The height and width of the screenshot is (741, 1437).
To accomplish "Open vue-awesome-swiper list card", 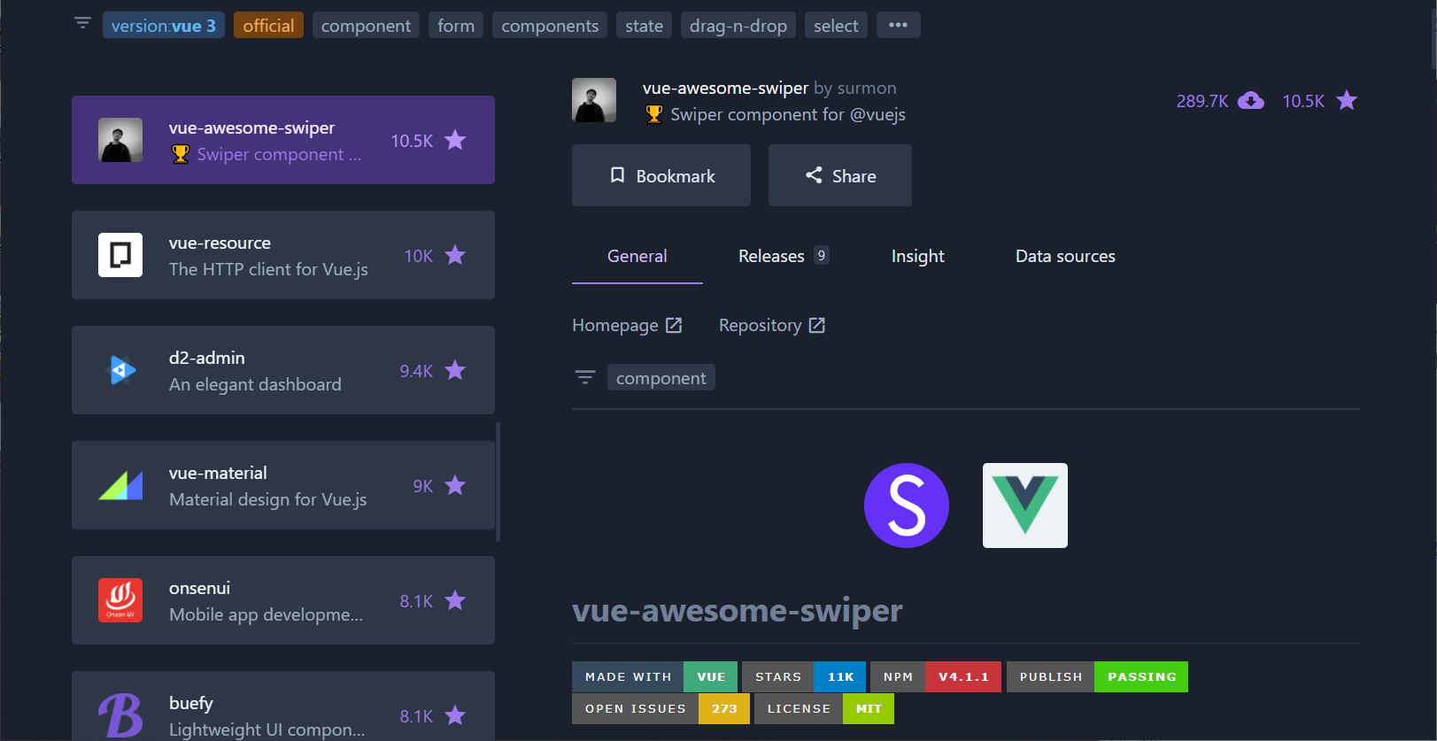I will (283, 140).
